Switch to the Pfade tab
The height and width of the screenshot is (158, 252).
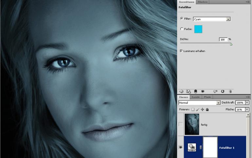coord(207,97)
